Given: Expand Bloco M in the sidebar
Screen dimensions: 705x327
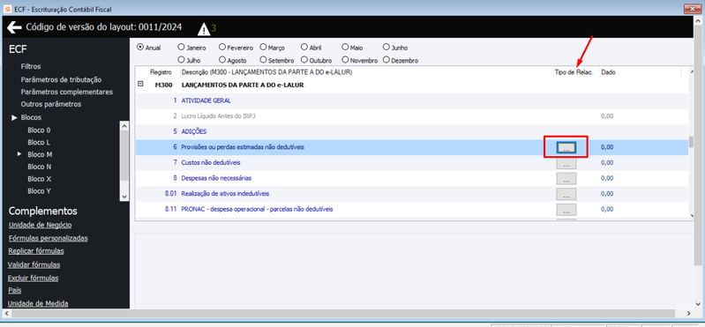Looking at the screenshot, I should (19, 154).
